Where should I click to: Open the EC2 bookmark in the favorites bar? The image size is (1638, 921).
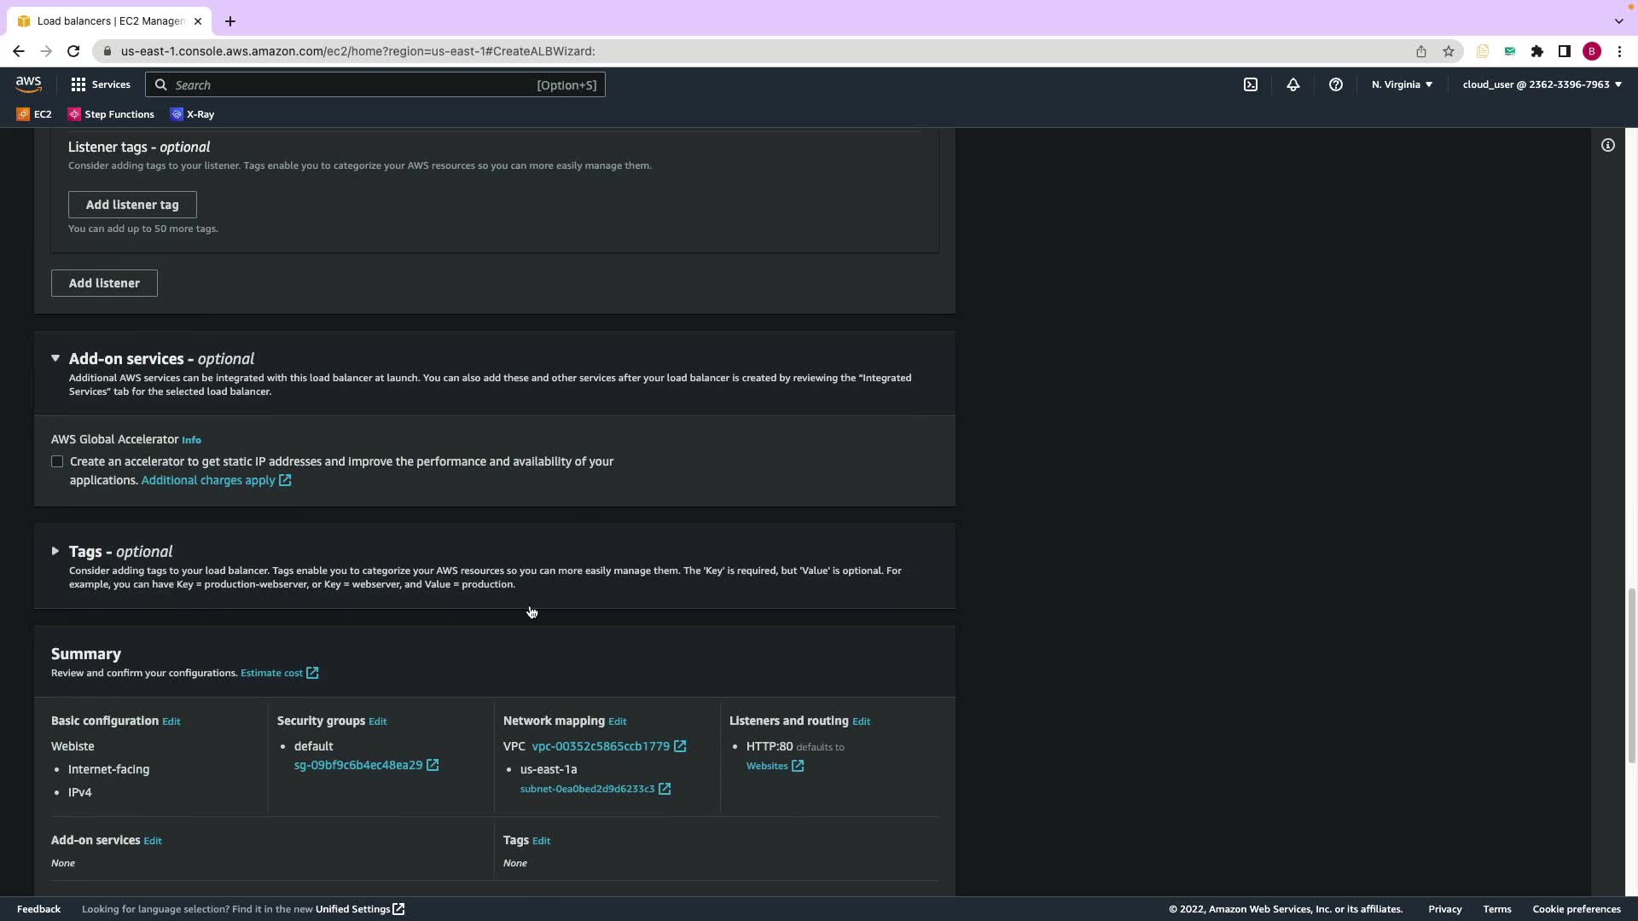pyautogui.click(x=34, y=114)
